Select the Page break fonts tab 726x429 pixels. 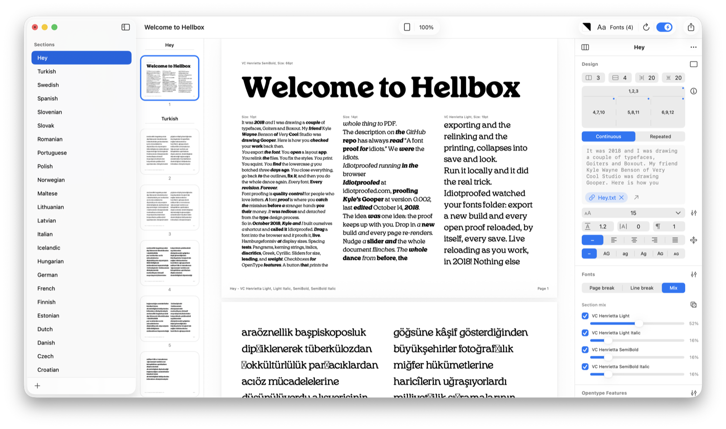602,288
